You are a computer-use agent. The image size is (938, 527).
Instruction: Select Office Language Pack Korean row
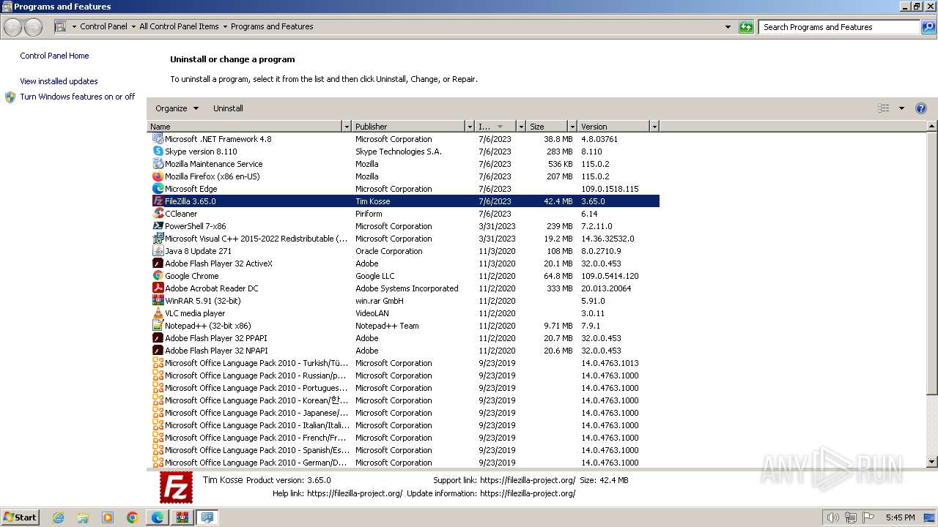tap(405, 400)
